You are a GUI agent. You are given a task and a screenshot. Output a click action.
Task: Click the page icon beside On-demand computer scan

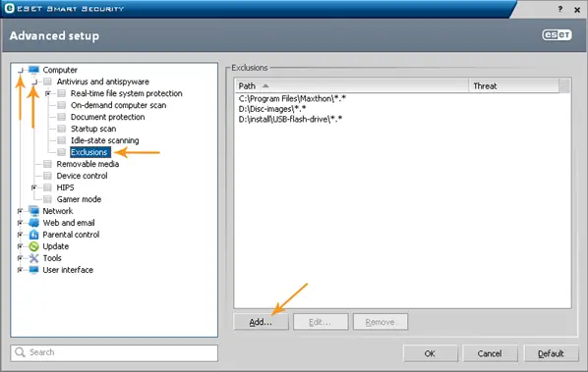tap(62, 105)
